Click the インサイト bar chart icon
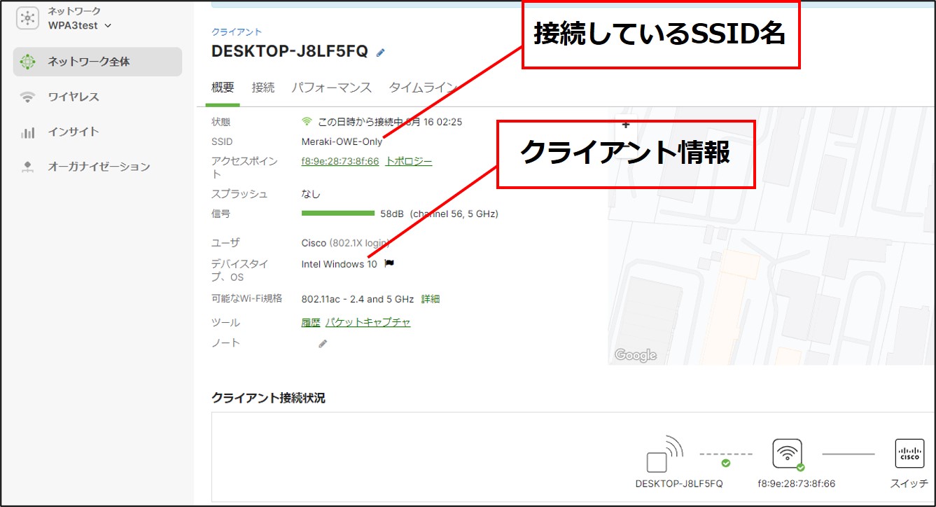 tap(27, 132)
